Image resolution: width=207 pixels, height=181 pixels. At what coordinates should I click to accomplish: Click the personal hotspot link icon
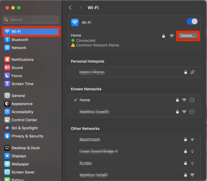[x=192, y=72]
